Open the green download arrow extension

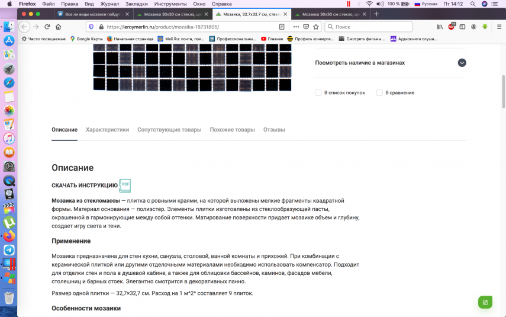485,27
